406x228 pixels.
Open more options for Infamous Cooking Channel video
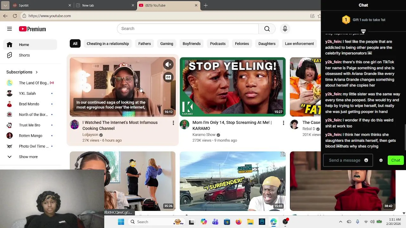coord(173,123)
